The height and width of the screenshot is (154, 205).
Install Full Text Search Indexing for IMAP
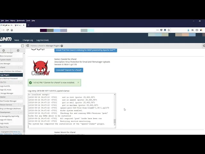(x=86, y=50)
